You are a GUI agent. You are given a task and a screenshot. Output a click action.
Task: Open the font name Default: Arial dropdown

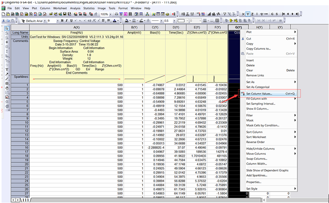pyautogui.click(x=45, y=21)
